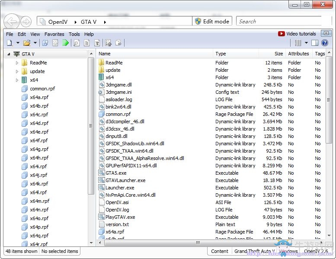Select common.rpf in the tree panel
This screenshot has width=336, height=259.
[x=42, y=89]
